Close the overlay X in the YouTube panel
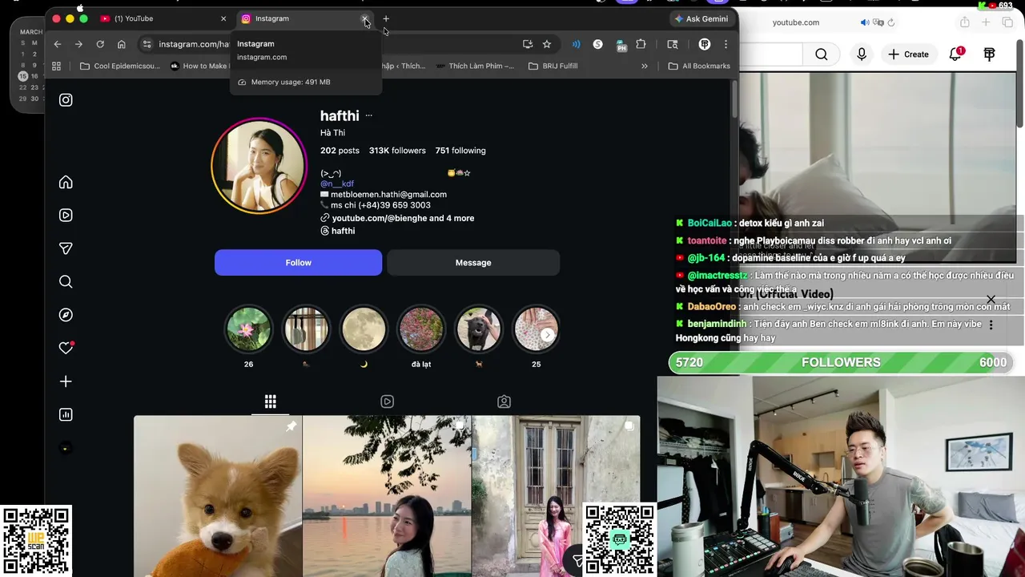The image size is (1025, 577). tap(991, 300)
